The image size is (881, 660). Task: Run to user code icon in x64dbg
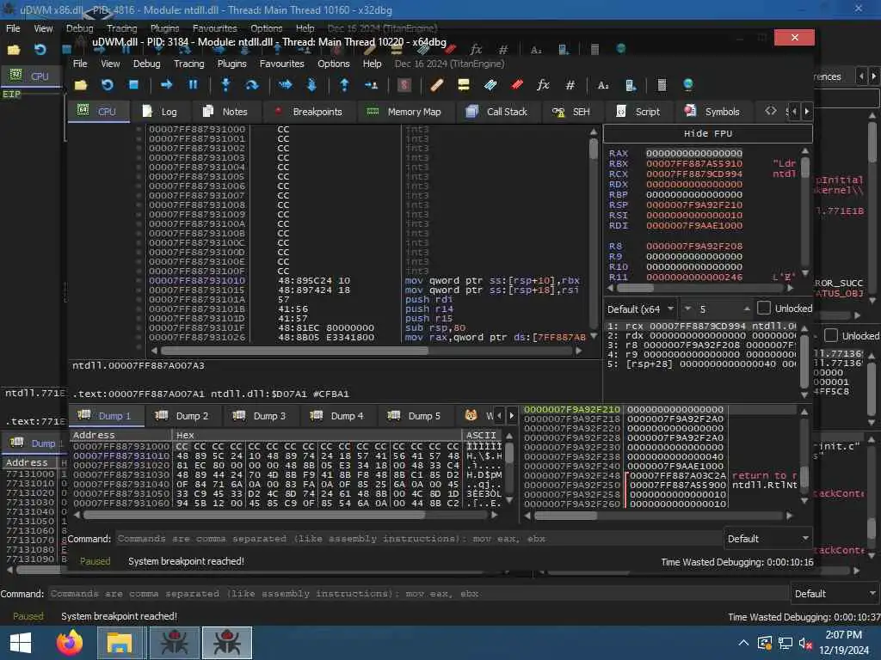pyautogui.click(x=372, y=85)
